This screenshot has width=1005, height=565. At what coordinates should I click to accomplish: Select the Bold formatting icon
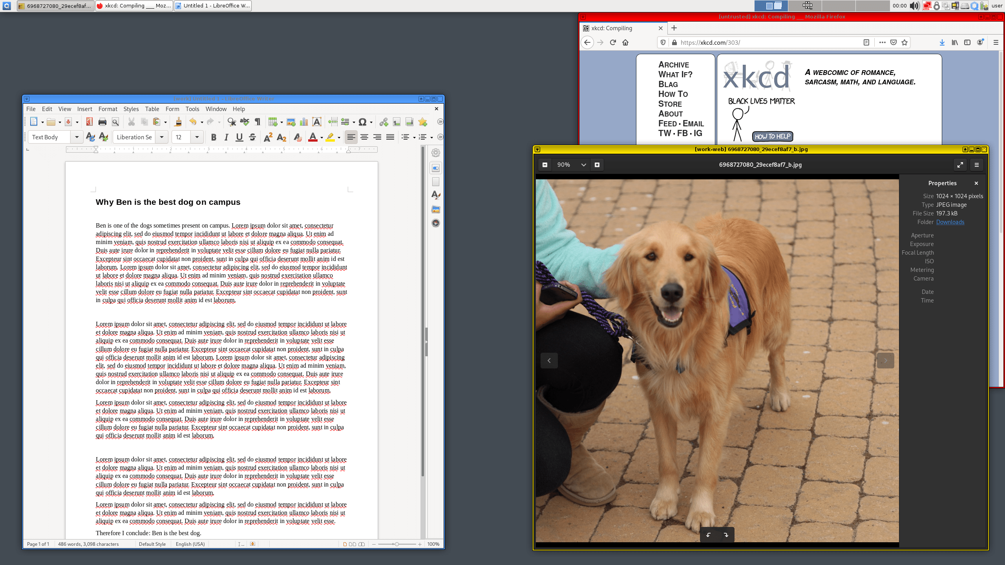(213, 137)
